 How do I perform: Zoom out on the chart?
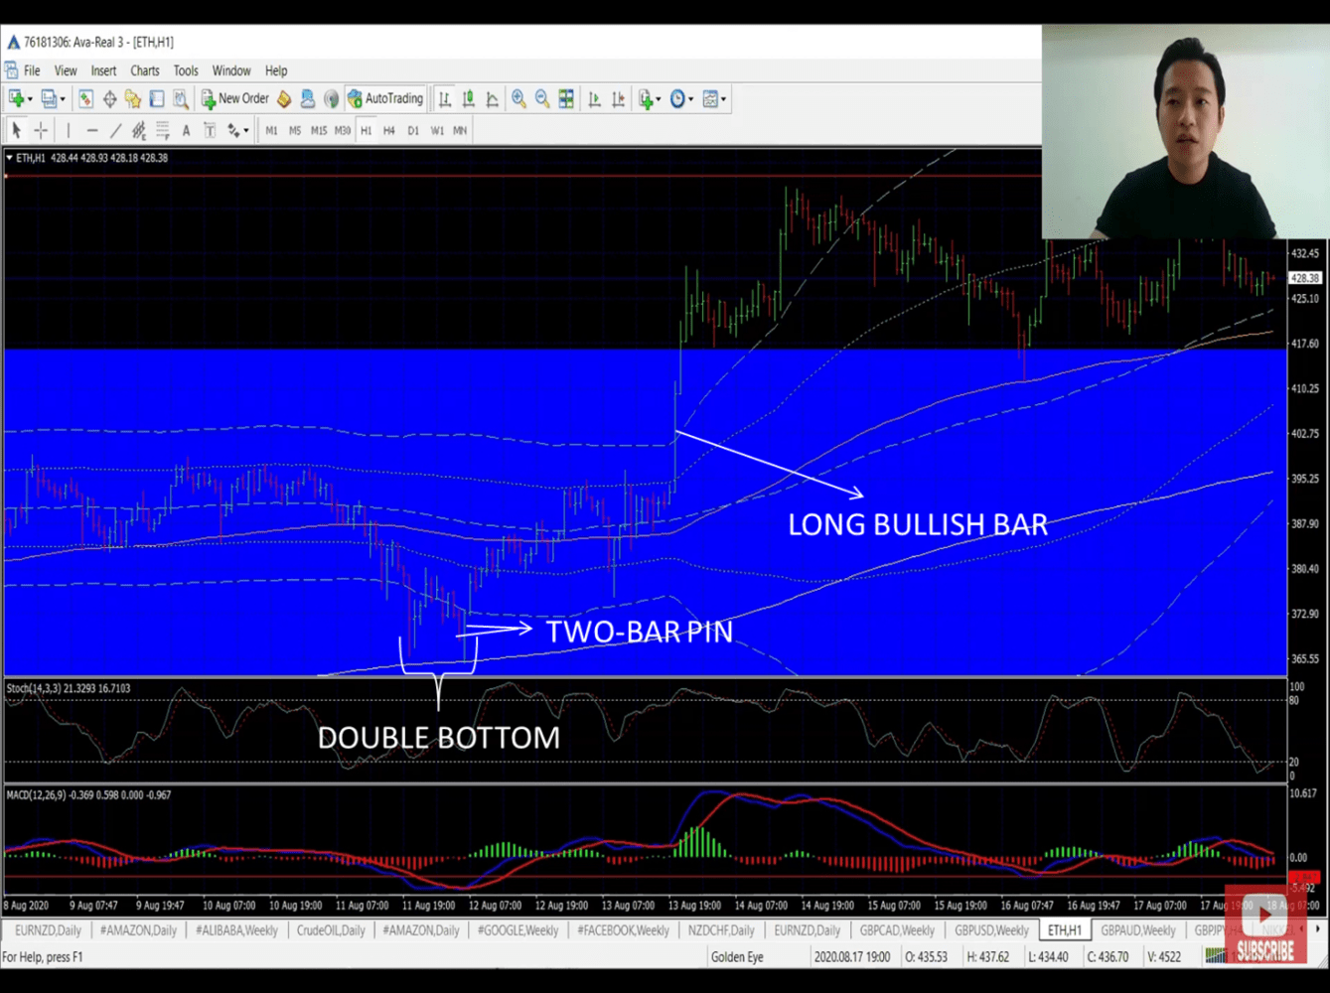coord(542,99)
